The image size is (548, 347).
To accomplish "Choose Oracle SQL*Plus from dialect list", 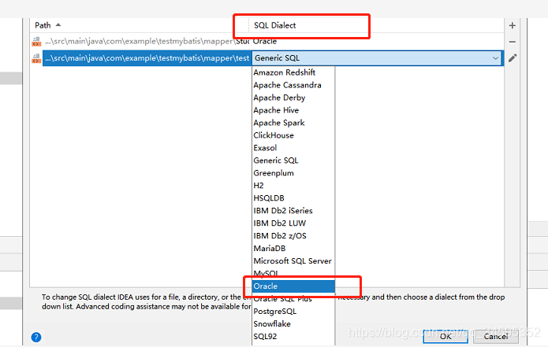I will (293, 299).
